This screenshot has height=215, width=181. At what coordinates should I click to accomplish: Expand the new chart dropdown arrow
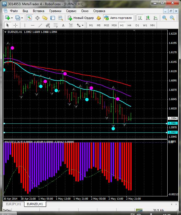[x=12, y=18]
